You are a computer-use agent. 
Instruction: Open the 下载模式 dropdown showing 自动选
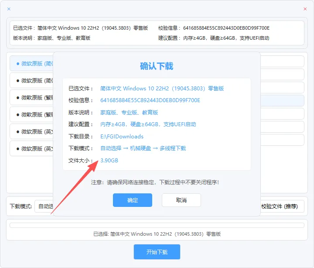(x=44, y=206)
